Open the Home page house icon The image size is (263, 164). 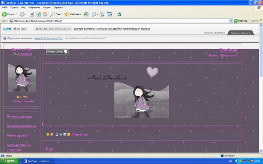[45, 14]
